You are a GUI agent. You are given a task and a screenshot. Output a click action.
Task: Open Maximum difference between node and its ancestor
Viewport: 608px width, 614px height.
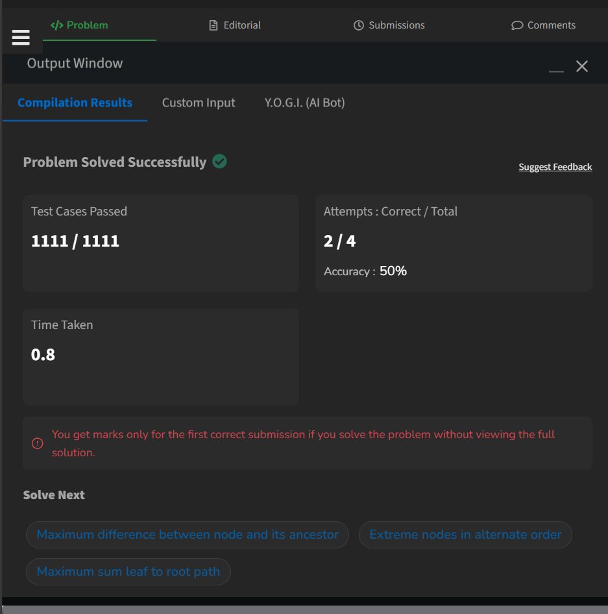tap(187, 535)
